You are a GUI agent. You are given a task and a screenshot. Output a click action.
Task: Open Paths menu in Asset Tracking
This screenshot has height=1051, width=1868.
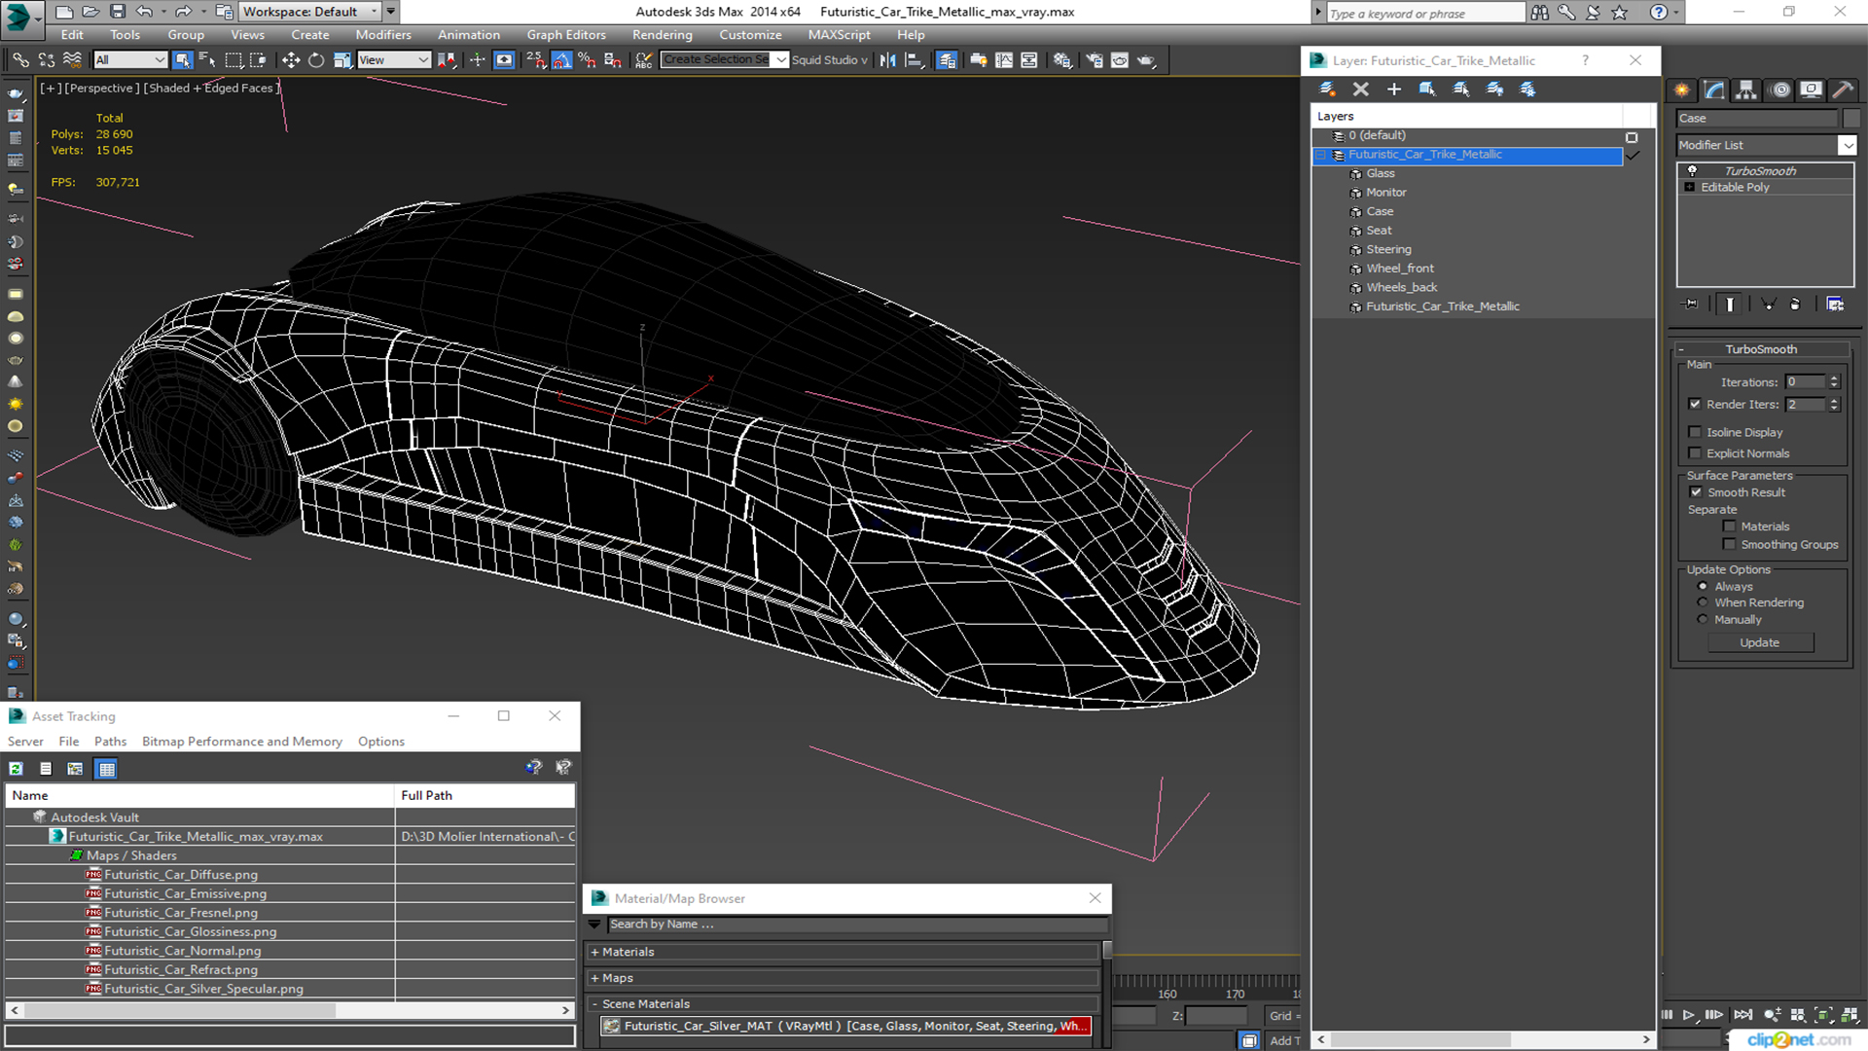click(x=110, y=742)
